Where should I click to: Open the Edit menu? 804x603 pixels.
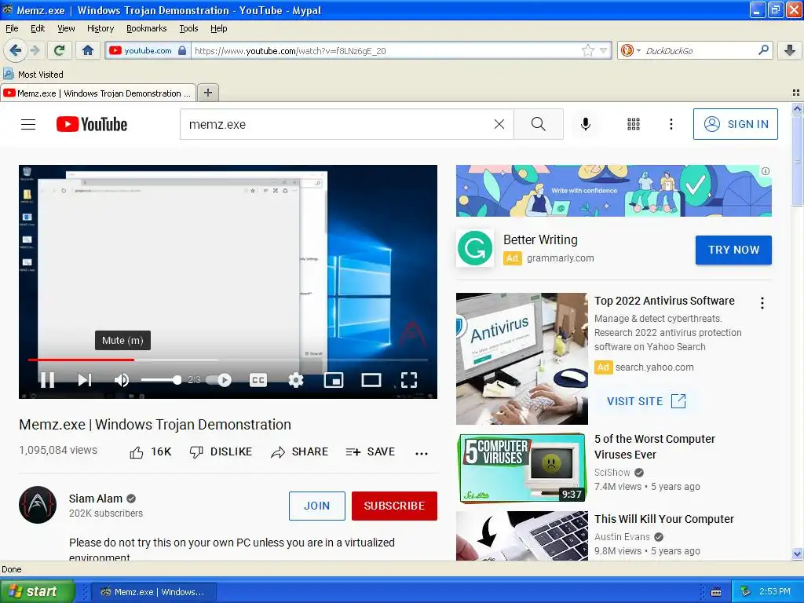[38, 28]
